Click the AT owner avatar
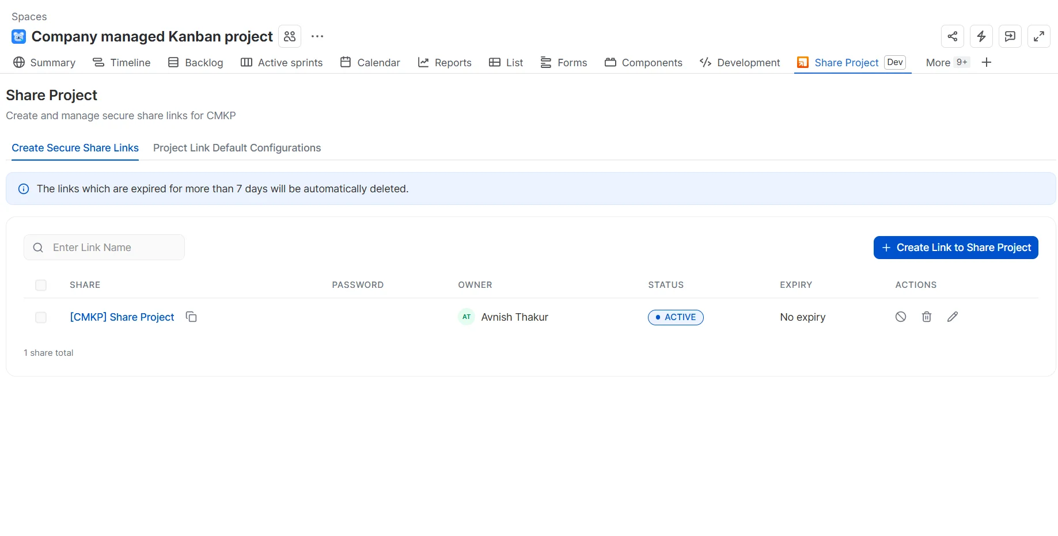This screenshot has height=536, width=1058. (x=467, y=317)
